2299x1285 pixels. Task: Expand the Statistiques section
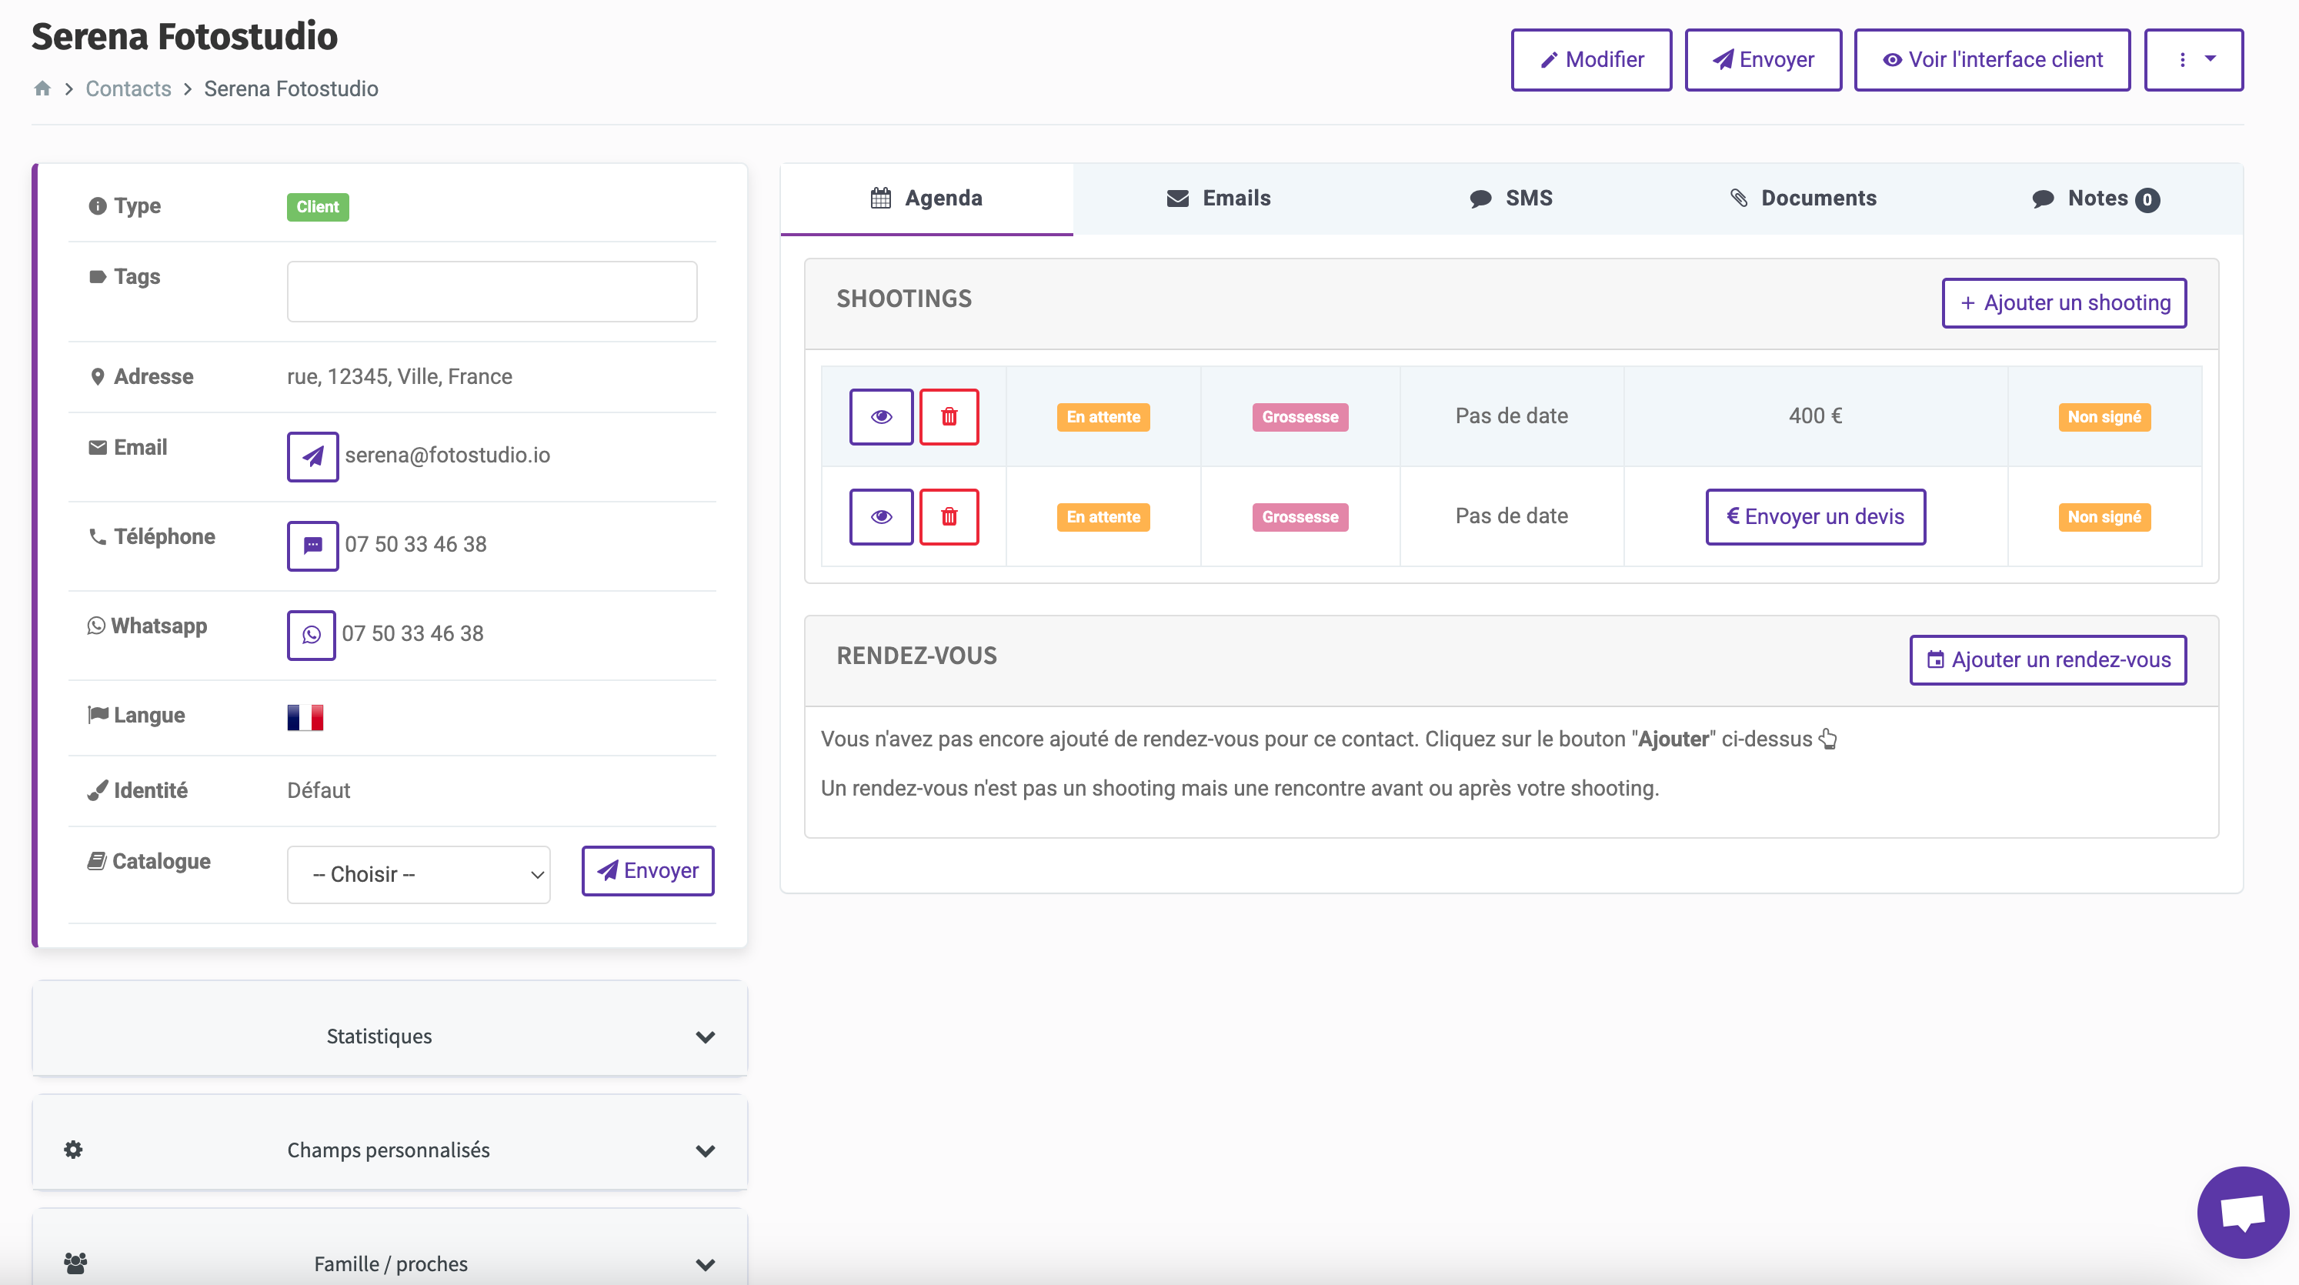[389, 1036]
